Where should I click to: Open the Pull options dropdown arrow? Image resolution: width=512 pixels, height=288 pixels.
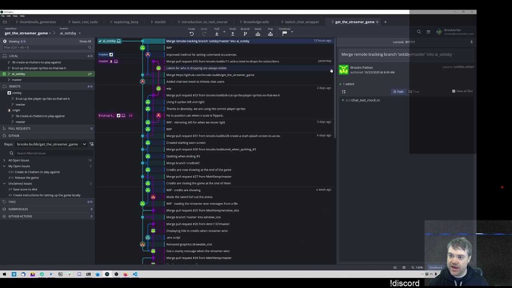click(x=224, y=32)
